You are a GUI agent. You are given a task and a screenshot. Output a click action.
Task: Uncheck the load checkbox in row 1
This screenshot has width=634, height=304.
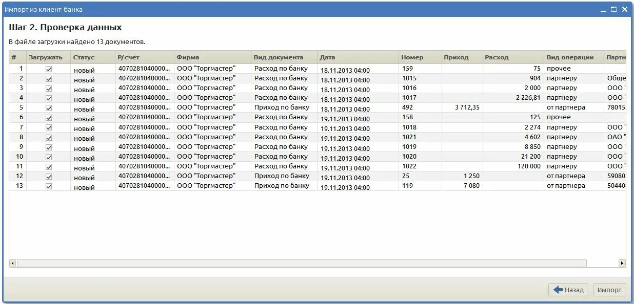[49, 69]
